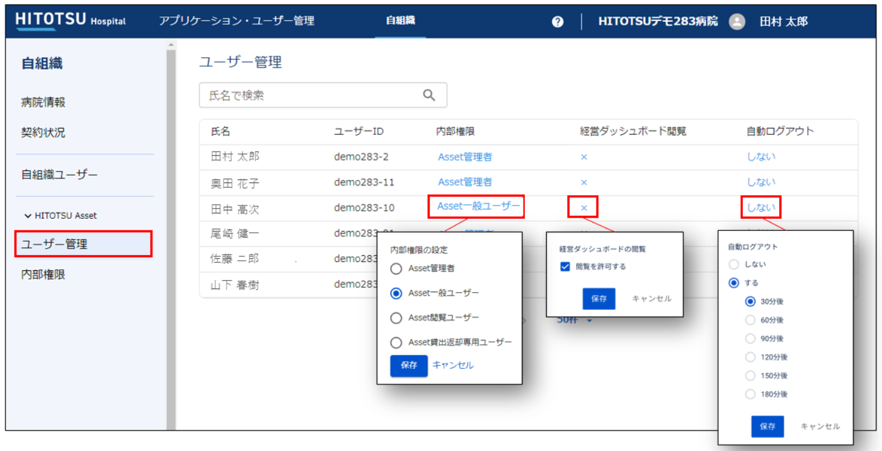The height and width of the screenshot is (451, 882).
Task: Click 田村 太郎's しない auto logout link
Action: point(761,157)
